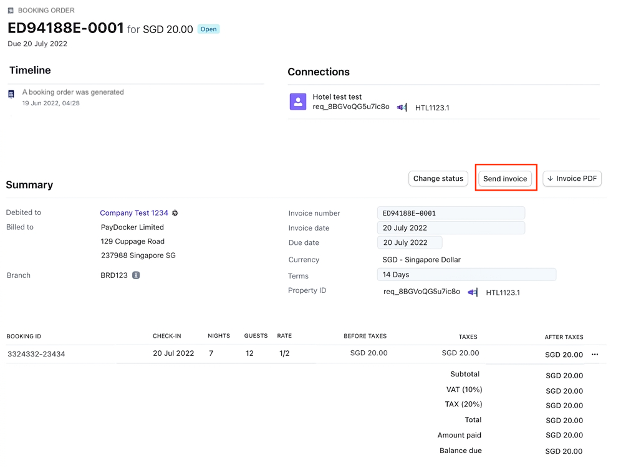The image size is (631, 468).
Task: Click the Due date field
Action: [410, 242]
